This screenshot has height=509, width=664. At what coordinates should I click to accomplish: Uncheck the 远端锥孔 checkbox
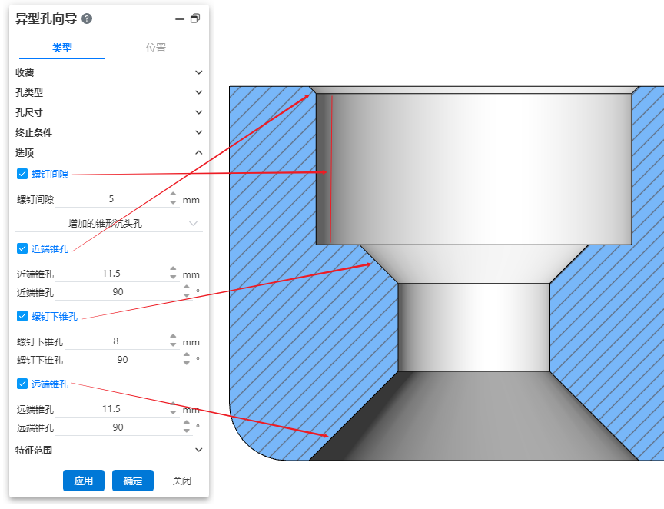[x=22, y=384]
